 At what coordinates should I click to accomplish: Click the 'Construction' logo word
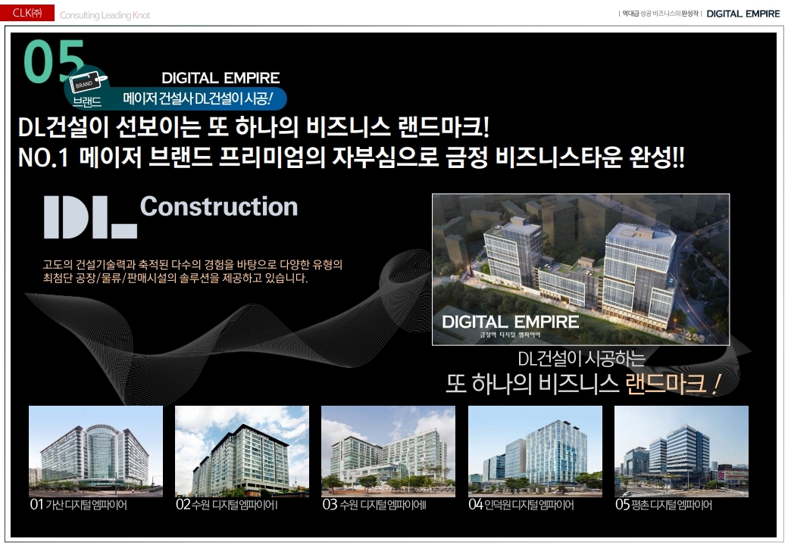tap(219, 206)
